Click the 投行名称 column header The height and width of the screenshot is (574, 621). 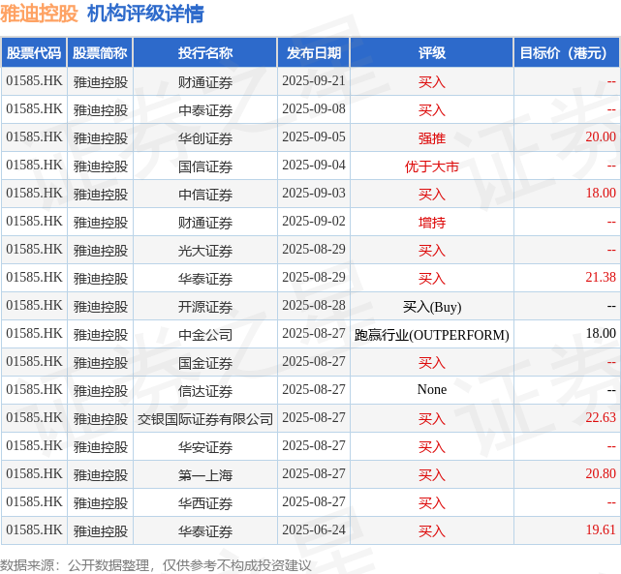tap(205, 52)
